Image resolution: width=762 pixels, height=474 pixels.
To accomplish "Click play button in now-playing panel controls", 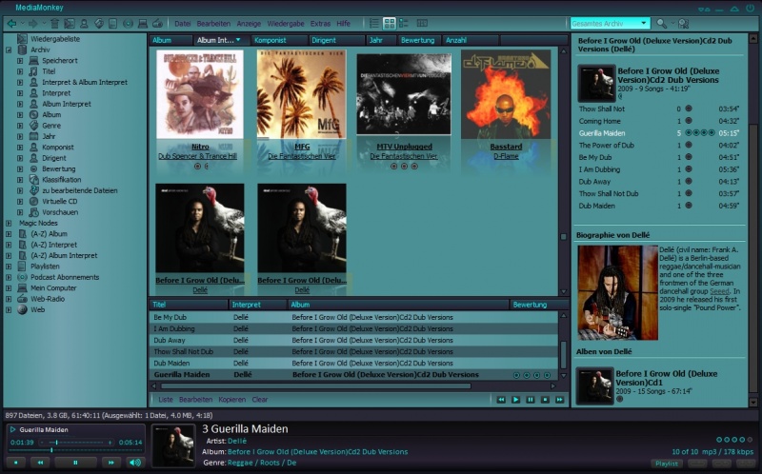I will click(x=515, y=399).
